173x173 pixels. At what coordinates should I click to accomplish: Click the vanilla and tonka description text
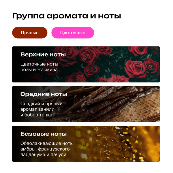pos(41,109)
